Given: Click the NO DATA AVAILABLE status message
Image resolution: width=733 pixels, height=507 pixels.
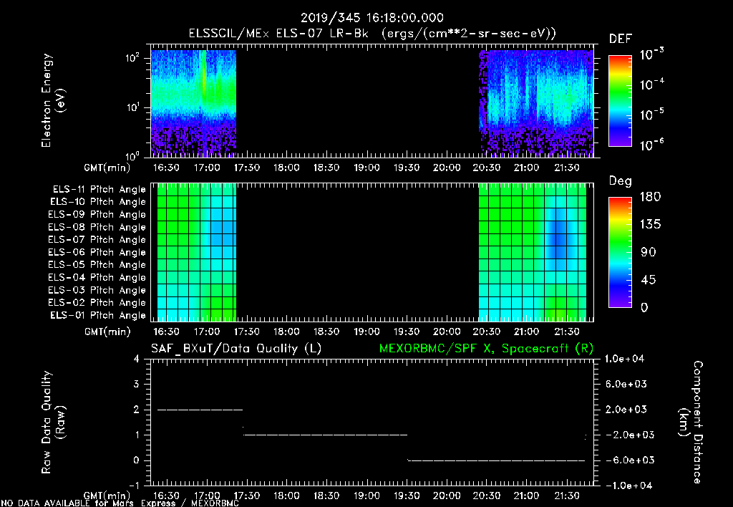Looking at the screenshot, I should (x=120, y=503).
